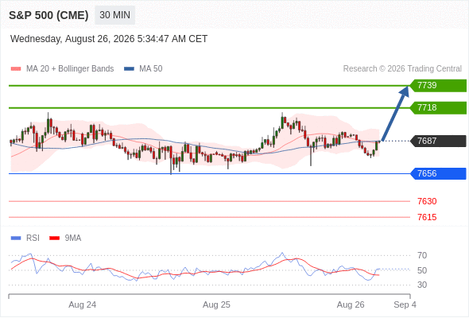Click the 7739 green resistance tag
Screen dimensions: 469x318
pos(438,86)
